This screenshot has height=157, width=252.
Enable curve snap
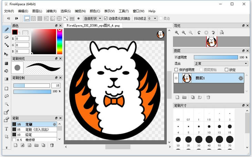tap(65, 19)
